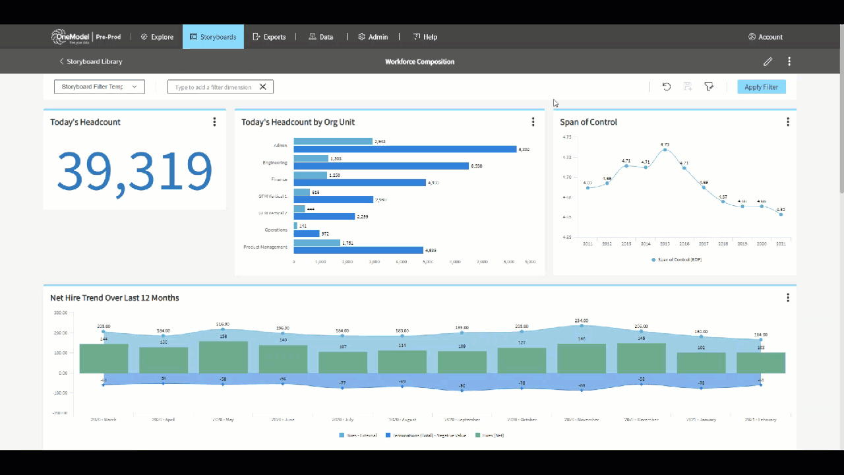
Task: Open the Account menu
Action: [x=765, y=37]
